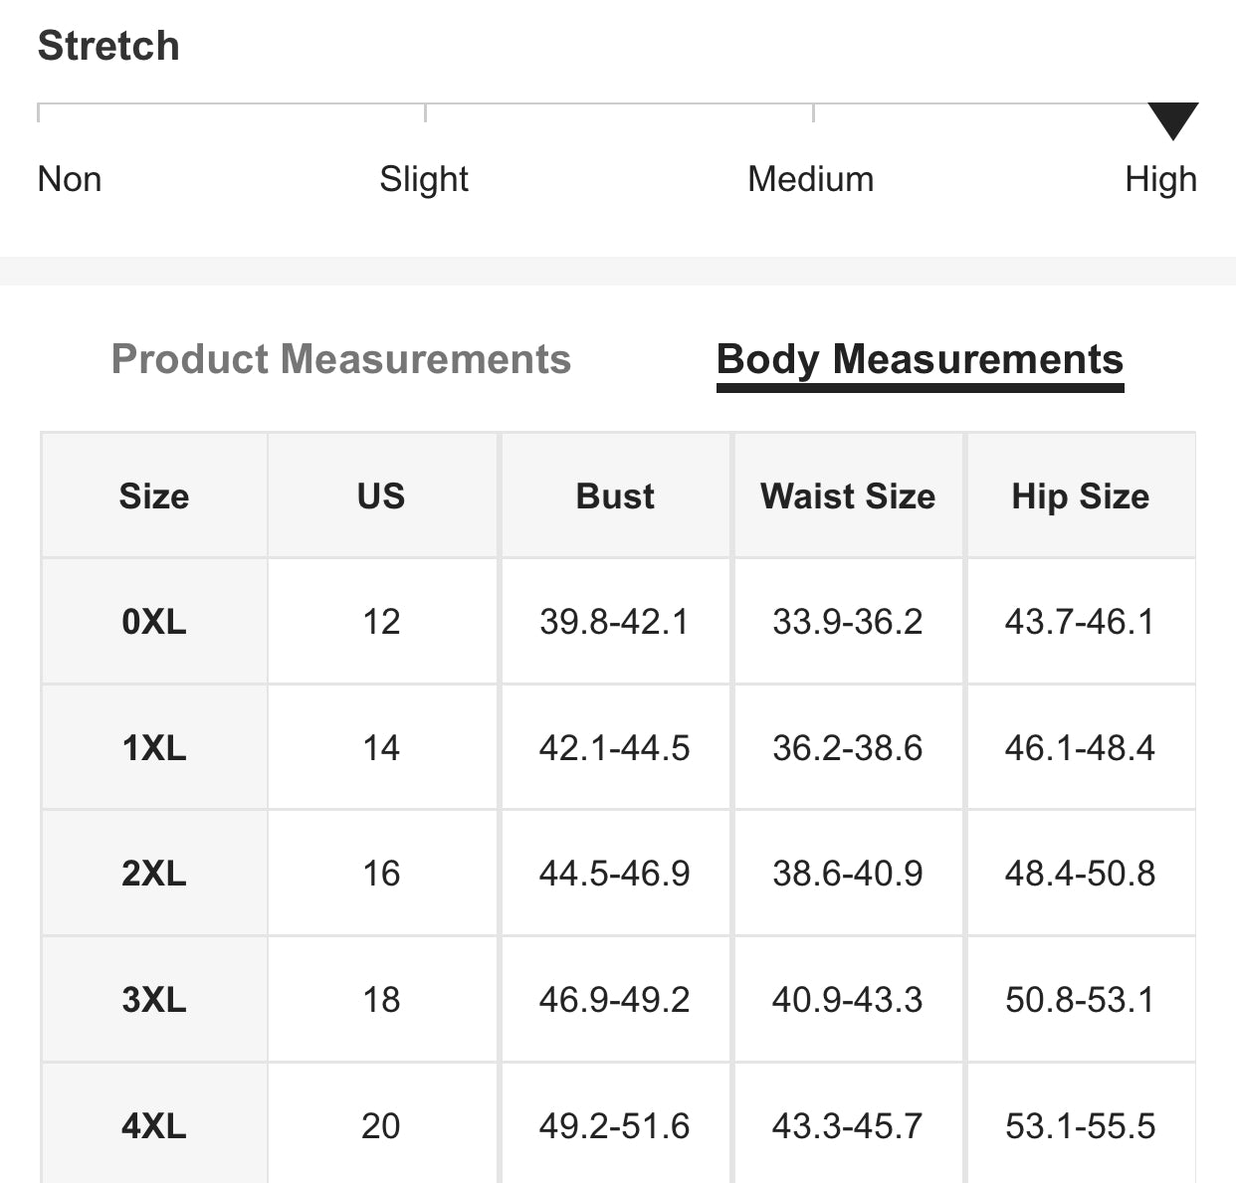Click the Hip Size column header
Screen dimensions: 1236x1183
point(1080,495)
